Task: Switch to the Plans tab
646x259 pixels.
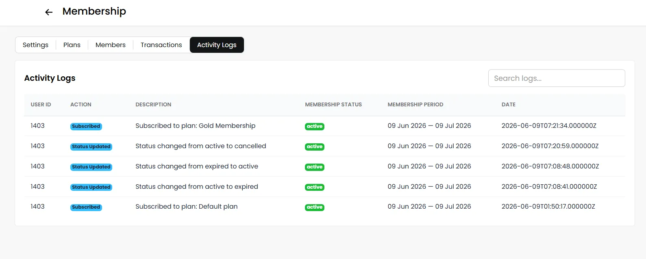Action: 72,45
